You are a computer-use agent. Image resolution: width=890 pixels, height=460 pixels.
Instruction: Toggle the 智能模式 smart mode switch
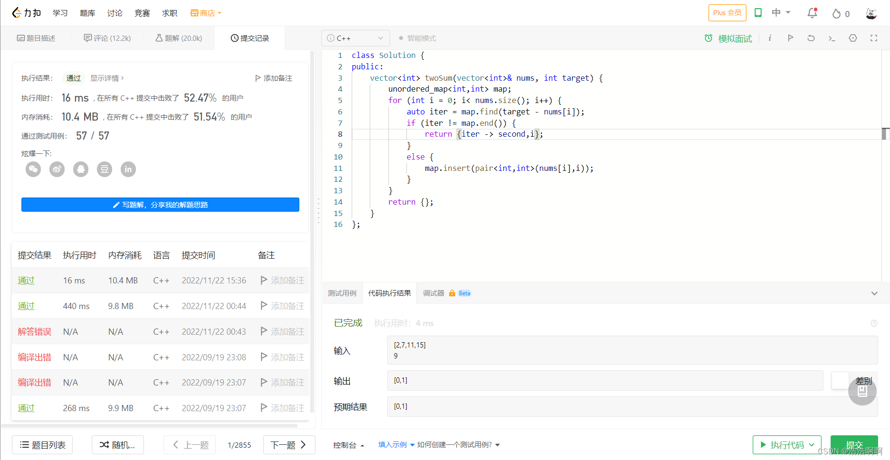point(418,38)
